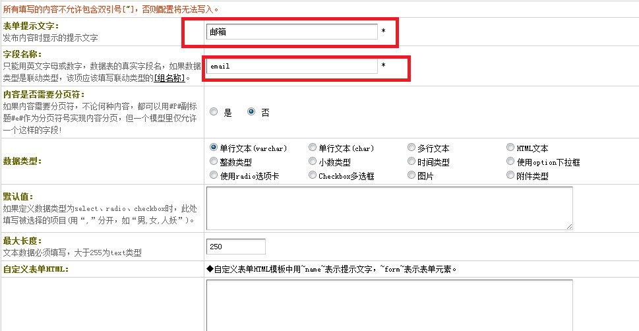Choose 整数类型 data type

(x=214, y=162)
